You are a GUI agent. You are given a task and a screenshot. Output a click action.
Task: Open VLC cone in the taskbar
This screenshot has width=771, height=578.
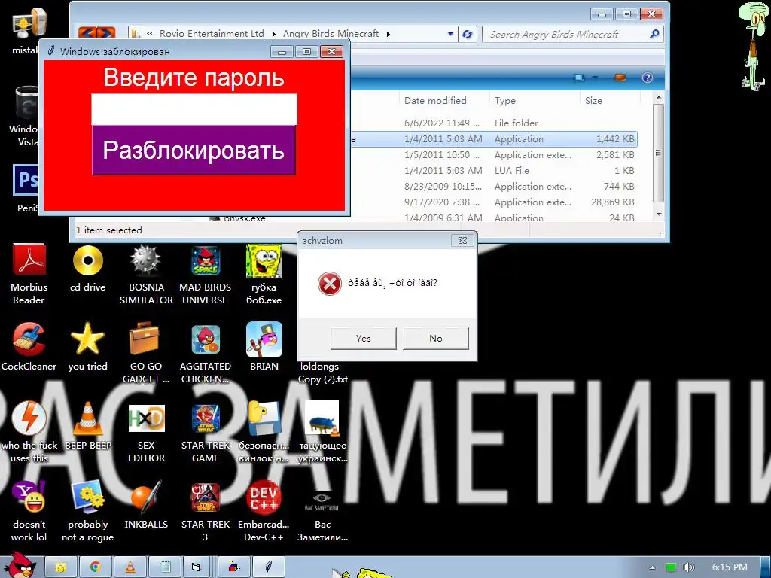(x=130, y=567)
